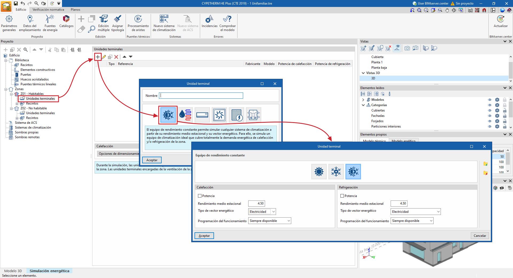Image resolution: width=513 pixels, height=278 pixels.
Task: Switch to Verificación normativa tab
Action: point(48,10)
